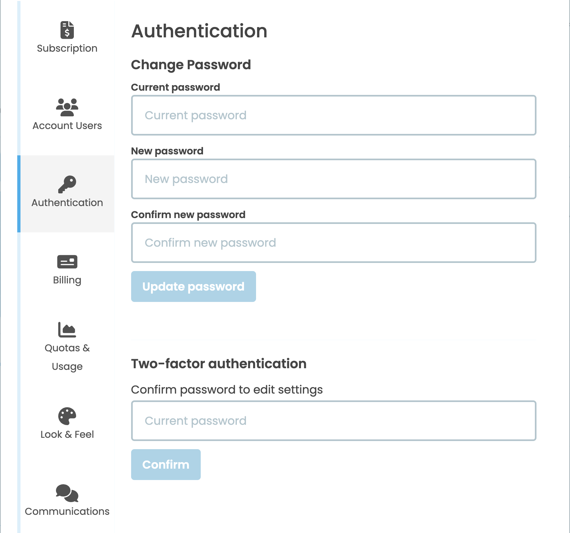Click the Authentication key icon
The height and width of the screenshot is (533, 570).
pyautogui.click(x=67, y=184)
